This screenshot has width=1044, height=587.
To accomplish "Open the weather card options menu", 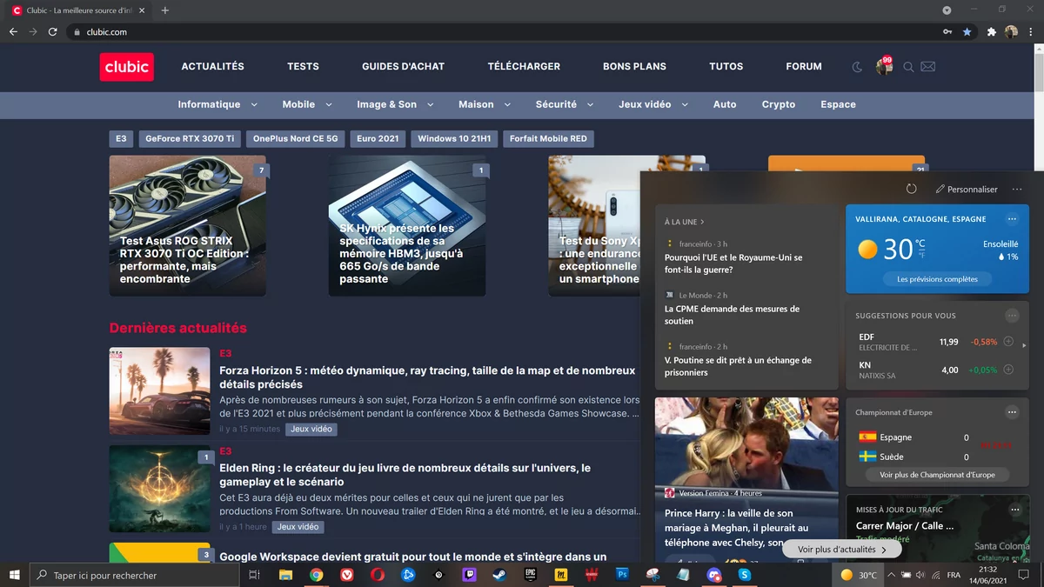I will click(1012, 219).
